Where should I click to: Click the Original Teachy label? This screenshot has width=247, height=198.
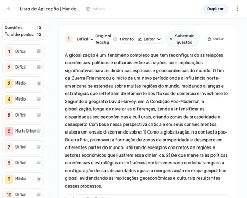pyautogui.click(x=103, y=39)
